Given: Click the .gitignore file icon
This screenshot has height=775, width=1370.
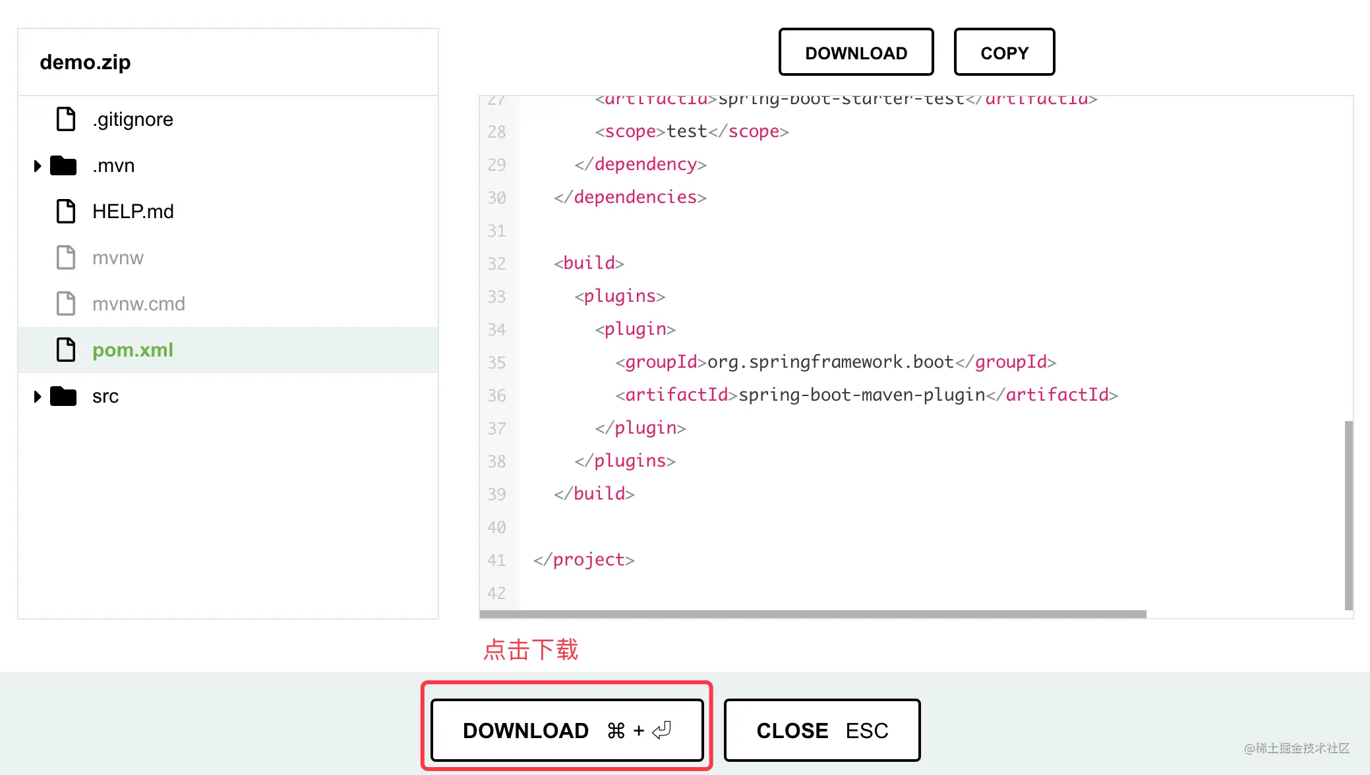Looking at the screenshot, I should pos(66,119).
